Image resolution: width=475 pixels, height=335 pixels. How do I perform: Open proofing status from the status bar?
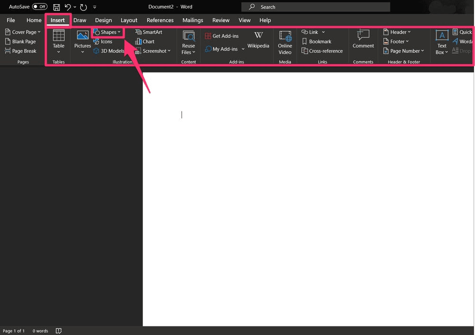point(58,331)
